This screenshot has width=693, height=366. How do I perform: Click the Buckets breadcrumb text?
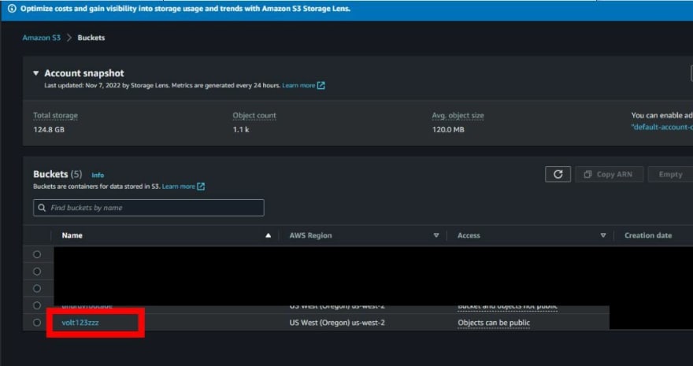click(91, 38)
